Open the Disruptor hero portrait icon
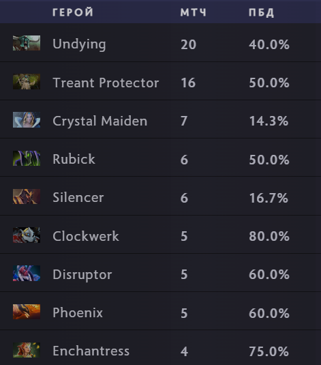Image resolution: width=321 pixels, height=365 pixels. 27,274
